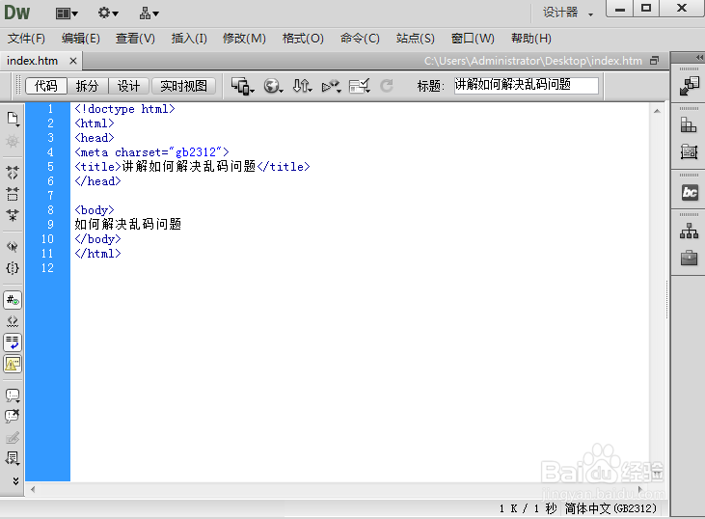Toggle 实时视图 live view
Image resolution: width=705 pixels, height=519 pixels.
click(183, 86)
